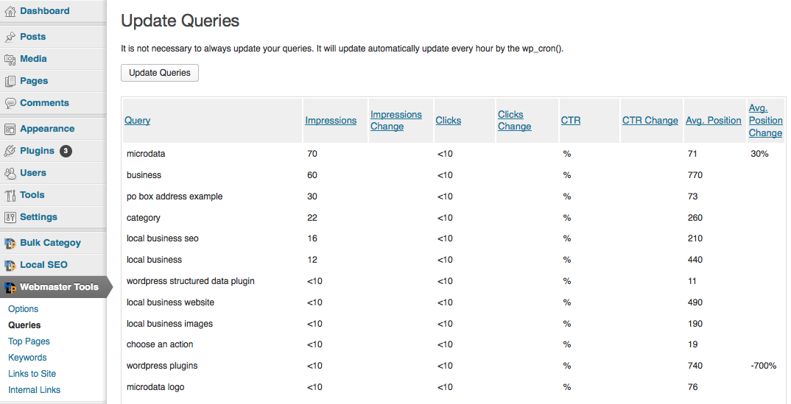Click the Update Queries button
791x404 pixels.
(160, 73)
